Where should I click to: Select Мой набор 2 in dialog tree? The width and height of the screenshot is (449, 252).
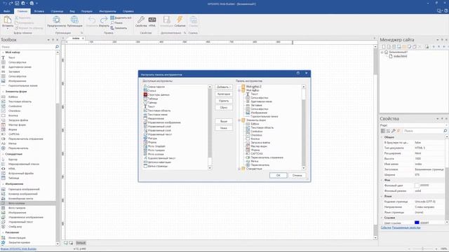[253, 86]
